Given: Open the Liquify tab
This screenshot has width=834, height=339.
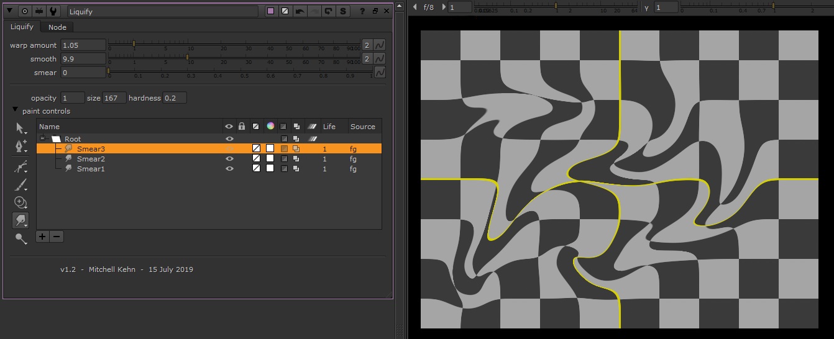Looking at the screenshot, I should click(x=22, y=27).
